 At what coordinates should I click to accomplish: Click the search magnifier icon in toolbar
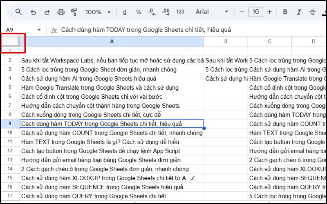pyautogui.click(x=18, y=12)
